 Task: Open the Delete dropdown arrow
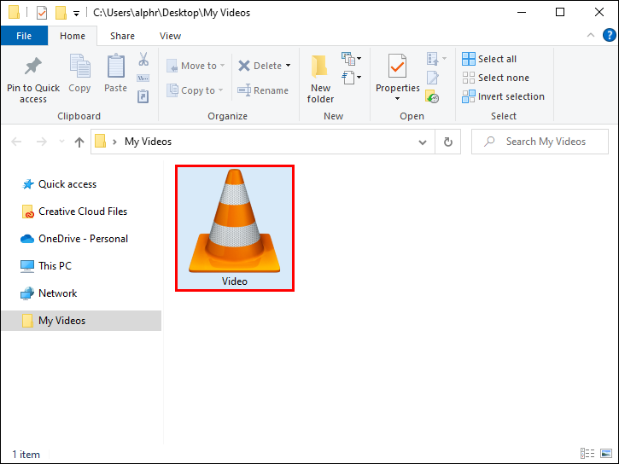click(x=289, y=66)
